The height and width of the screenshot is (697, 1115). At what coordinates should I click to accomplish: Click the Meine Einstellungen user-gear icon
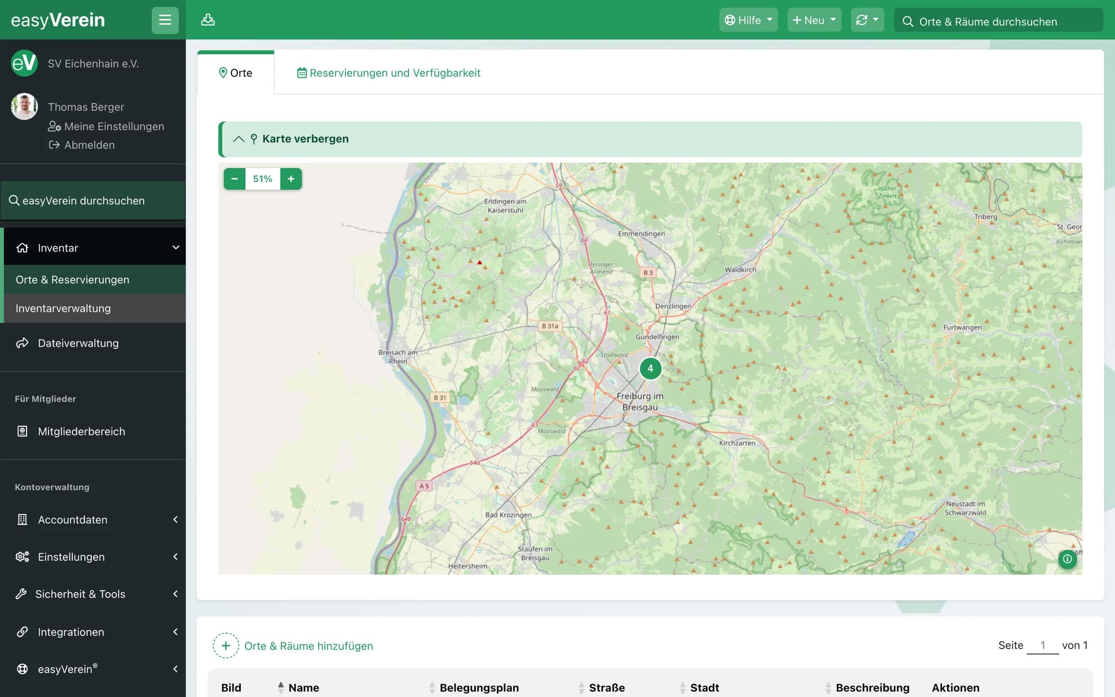[54, 126]
